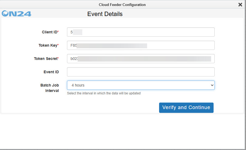Click the Event Details heading
246x150 pixels.
105,14
